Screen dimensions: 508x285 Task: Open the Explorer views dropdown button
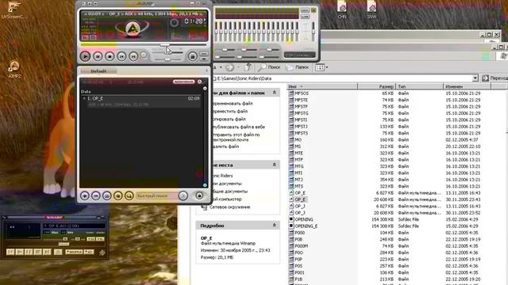click(x=321, y=67)
